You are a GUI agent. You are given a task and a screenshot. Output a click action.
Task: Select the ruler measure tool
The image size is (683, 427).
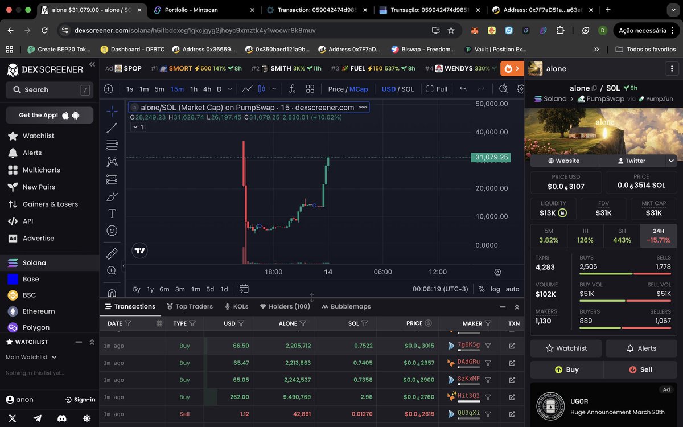click(x=112, y=253)
